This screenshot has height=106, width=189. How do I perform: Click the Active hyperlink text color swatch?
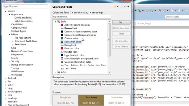tap(62, 25)
